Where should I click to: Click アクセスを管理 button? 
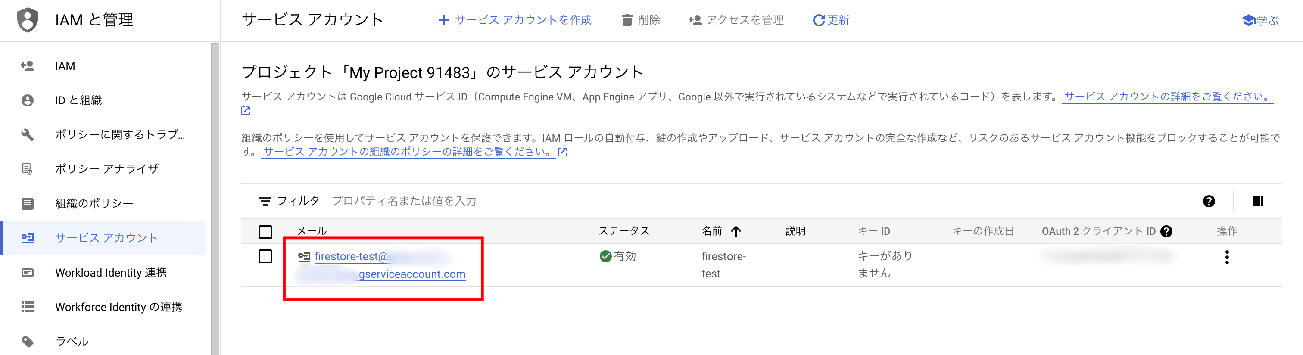click(736, 20)
